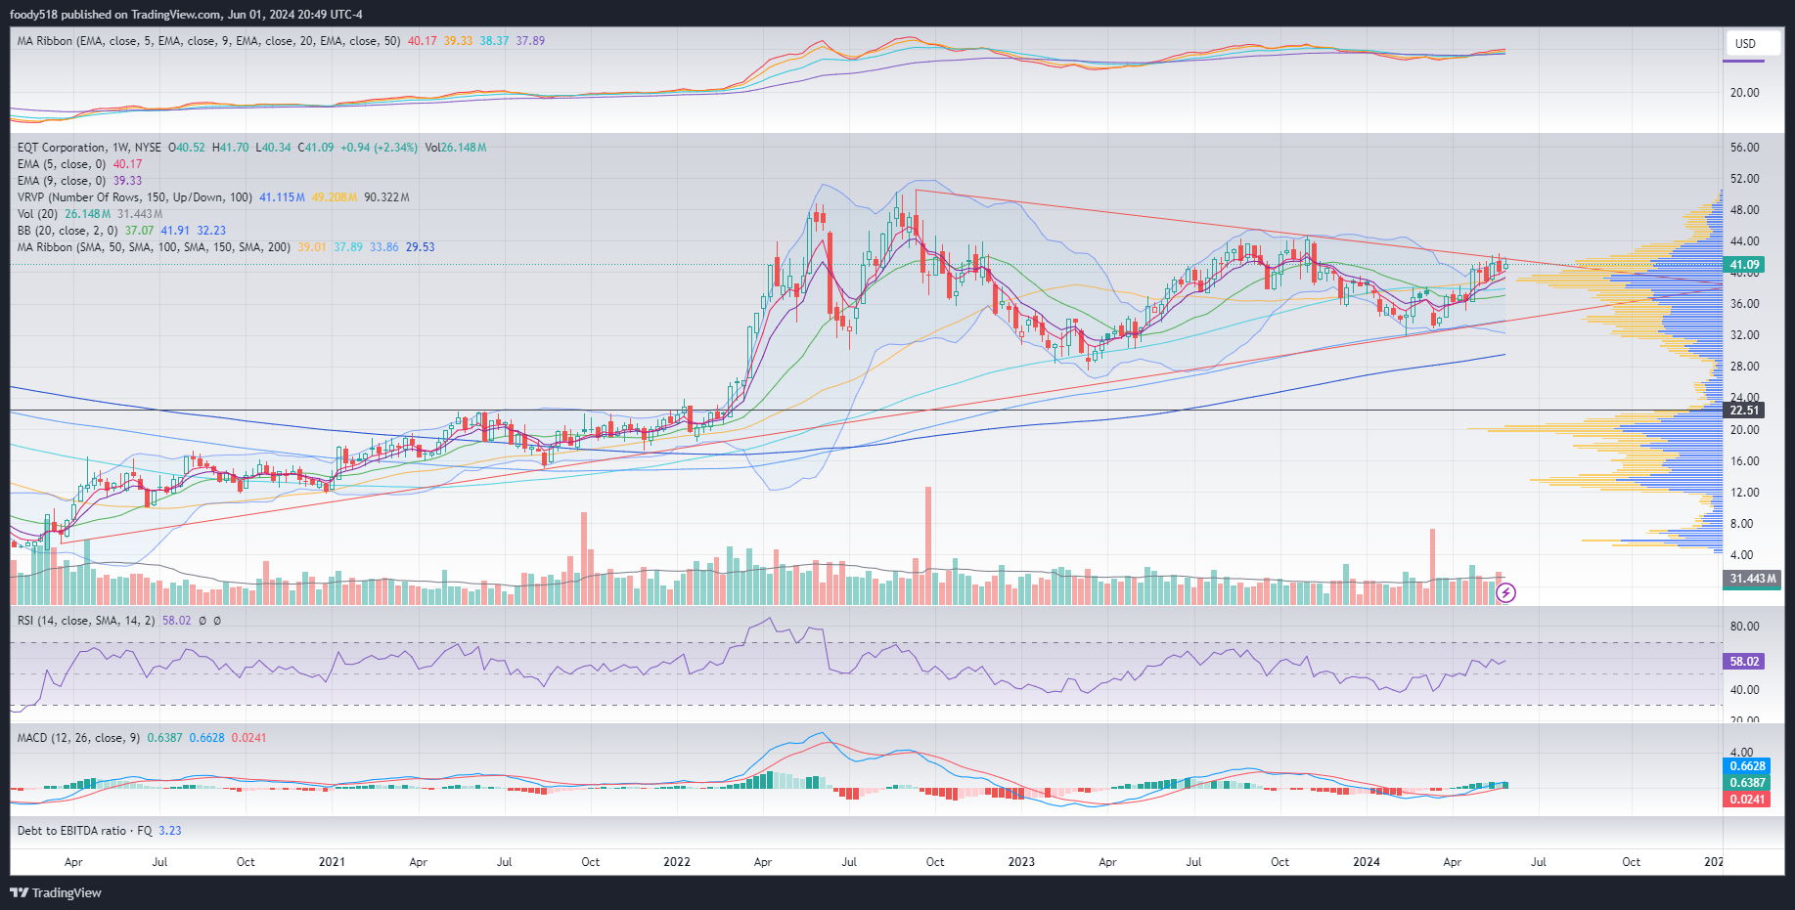This screenshot has height=910, width=1795.
Task: Click the 41.09 current price tag
Action: click(x=1745, y=265)
